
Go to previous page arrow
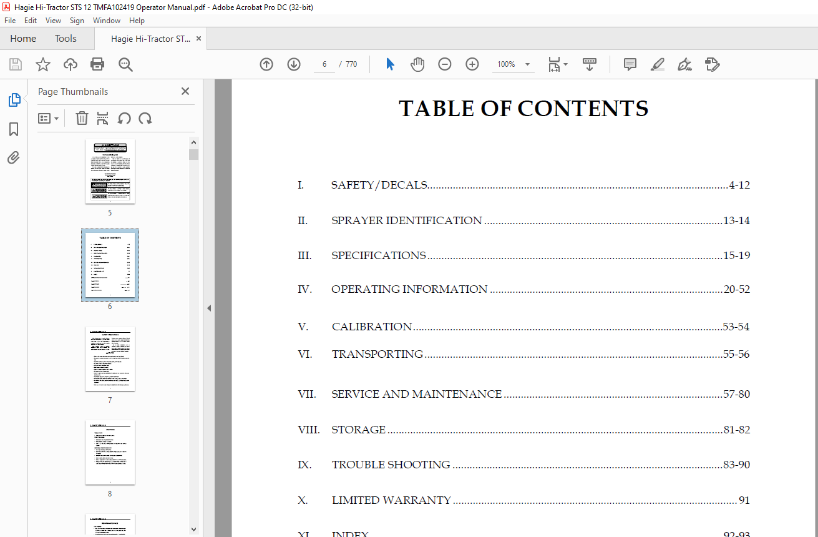[x=266, y=64]
